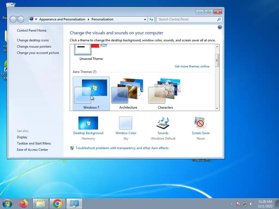Image resolution: width=279 pixels, height=209 pixels.
Task: Click the Sounds text link
Action: click(163, 133)
